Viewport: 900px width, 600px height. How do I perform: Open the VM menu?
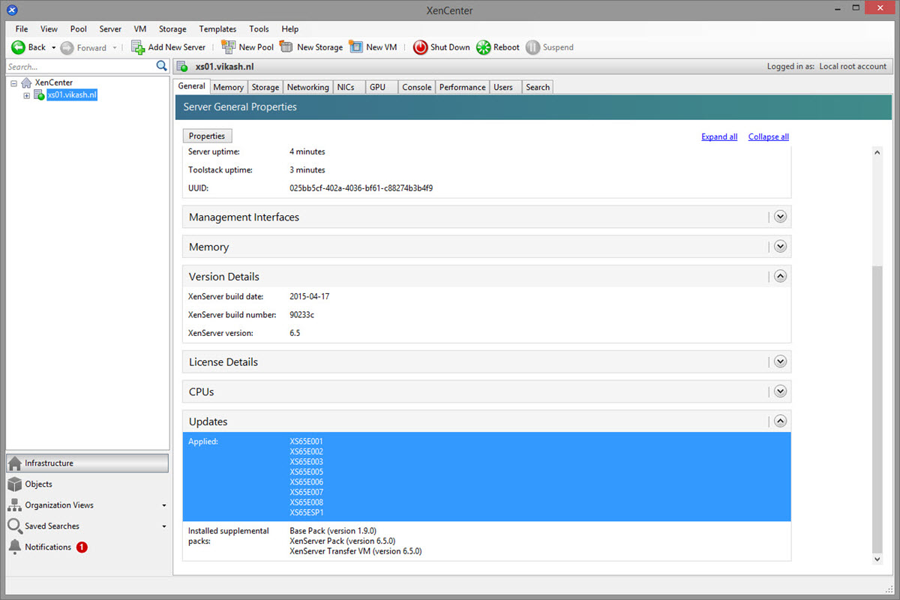tap(140, 29)
